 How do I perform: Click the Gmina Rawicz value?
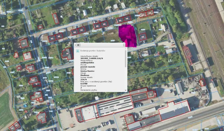click(x=87, y=71)
